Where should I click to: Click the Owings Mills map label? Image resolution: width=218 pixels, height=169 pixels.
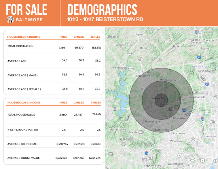coord(159,98)
